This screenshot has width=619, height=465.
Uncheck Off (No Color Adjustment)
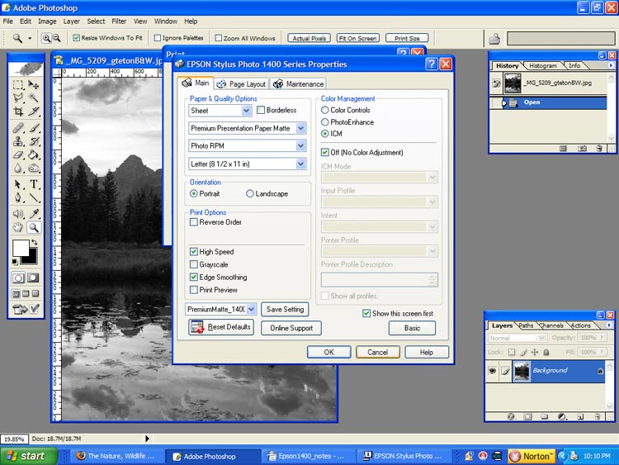[325, 152]
